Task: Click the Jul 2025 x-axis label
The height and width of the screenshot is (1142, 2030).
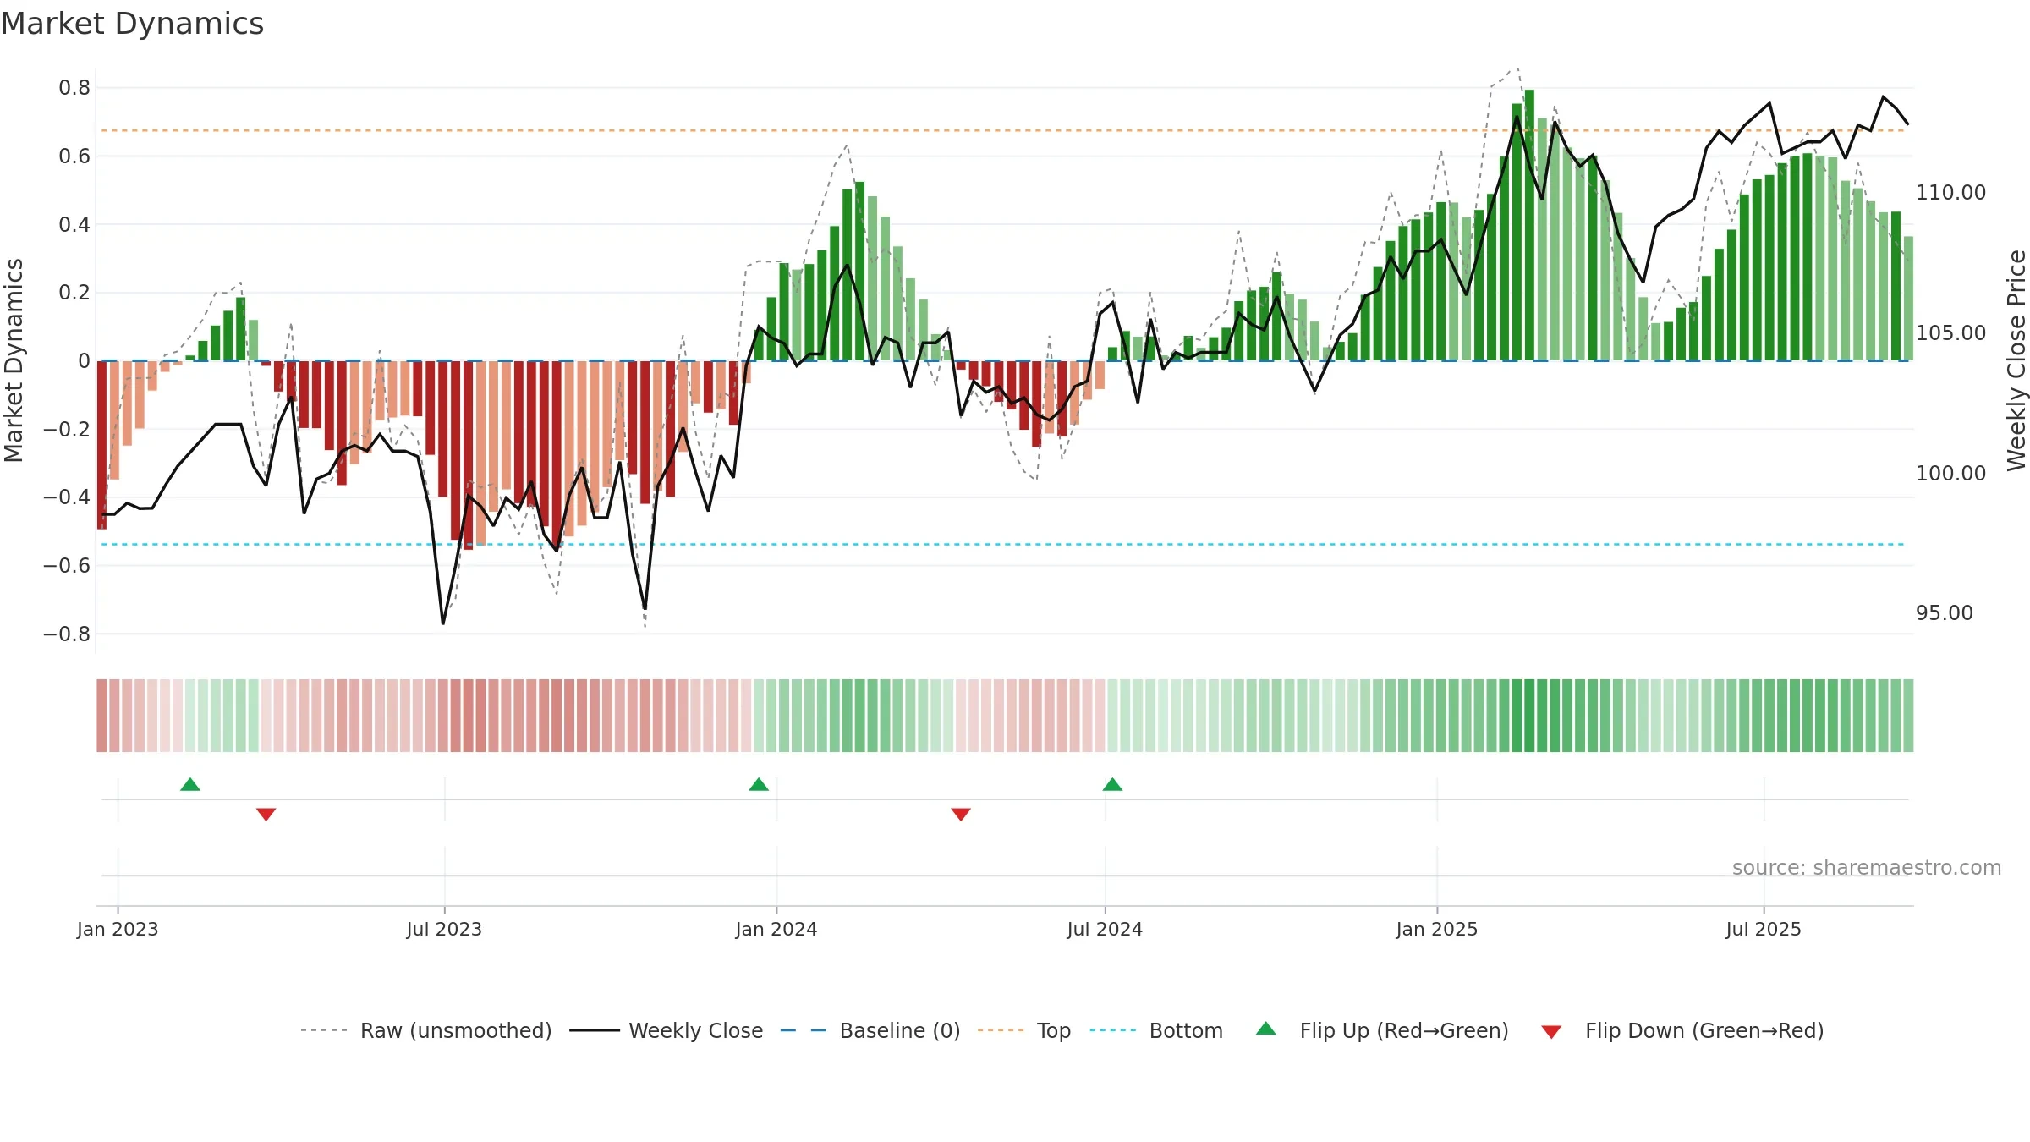Action: point(1764,929)
